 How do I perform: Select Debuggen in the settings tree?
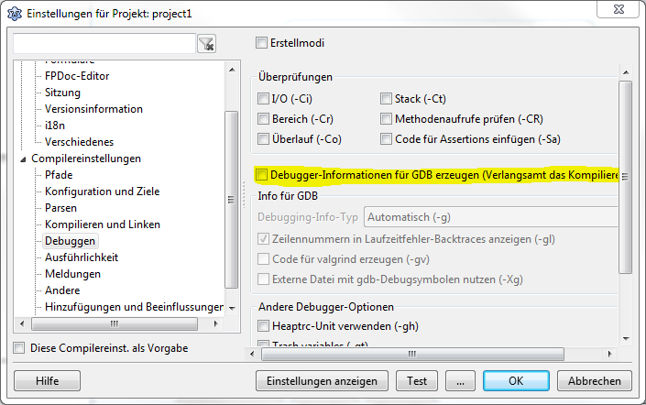(71, 241)
